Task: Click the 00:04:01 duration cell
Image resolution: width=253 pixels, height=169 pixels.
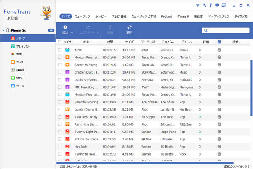Action: (109, 124)
